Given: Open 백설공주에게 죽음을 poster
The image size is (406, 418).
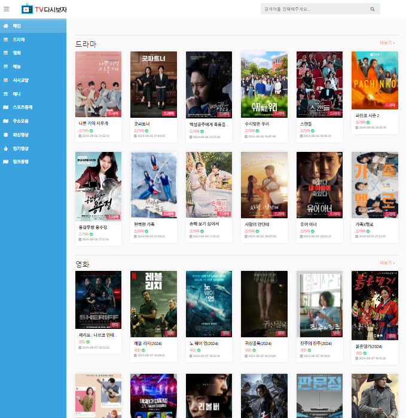Looking at the screenshot, I should pos(209,85).
